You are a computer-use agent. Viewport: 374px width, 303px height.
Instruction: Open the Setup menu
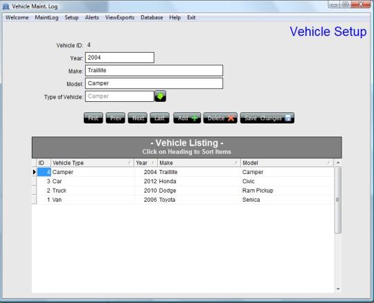click(x=71, y=17)
